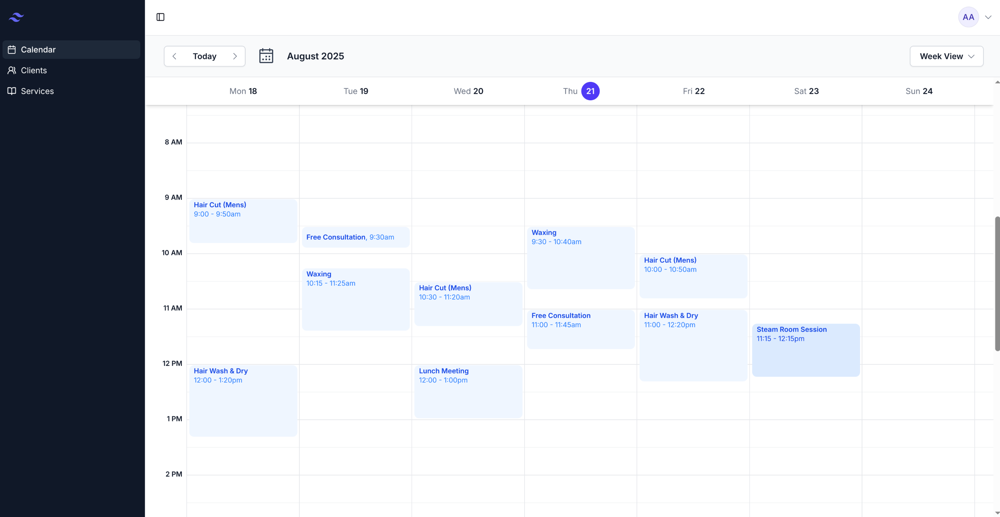This screenshot has height=517, width=1000.
Task: Click the 12 PM time label
Action: pyautogui.click(x=172, y=364)
